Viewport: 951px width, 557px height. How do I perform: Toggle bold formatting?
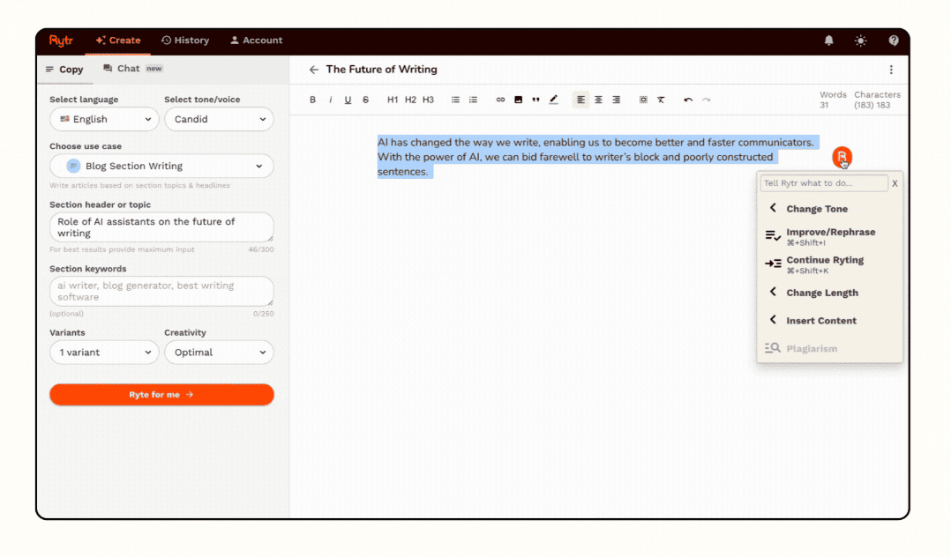[x=312, y=100]
